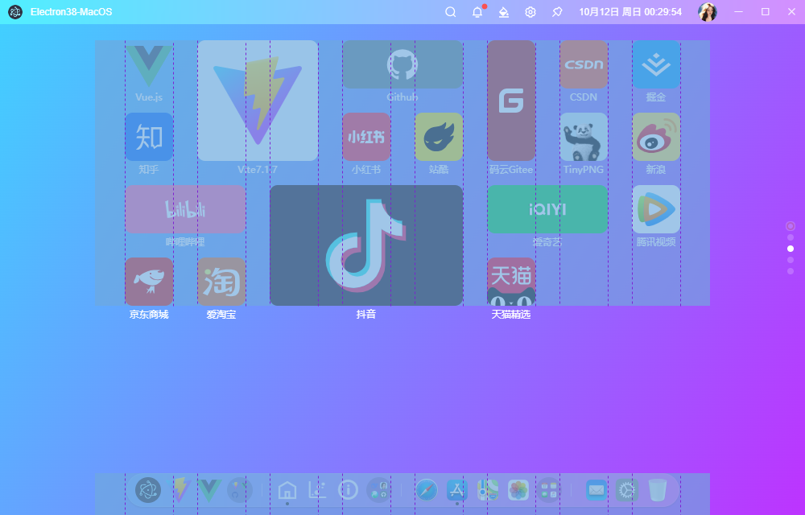
Task: Open the info circle icon in dock
Action: (x=348, y=490)
